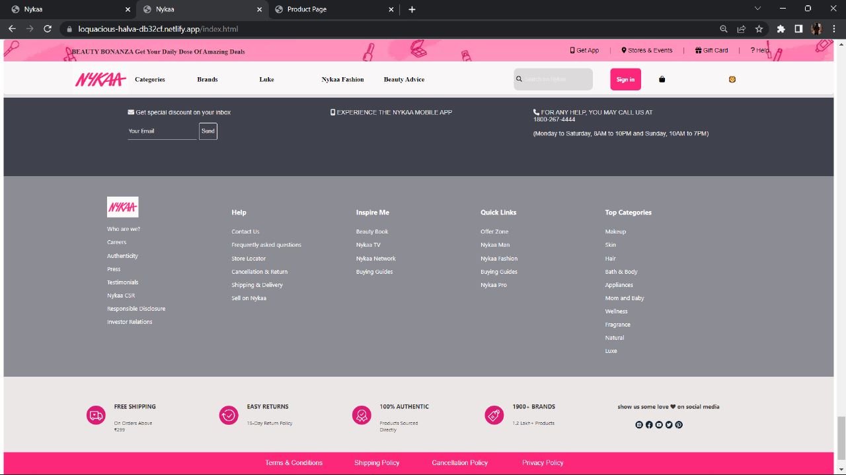Go back using the browser back arrow
Viewport: 846px width, 475px height.
point(12,29)
